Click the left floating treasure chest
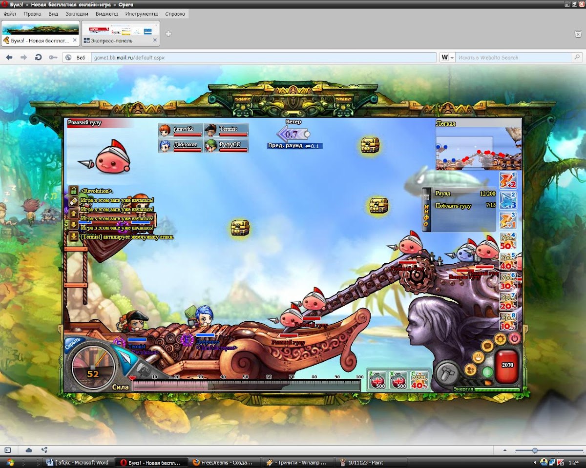Screen dimensions: 586x468 click(240, 228)
